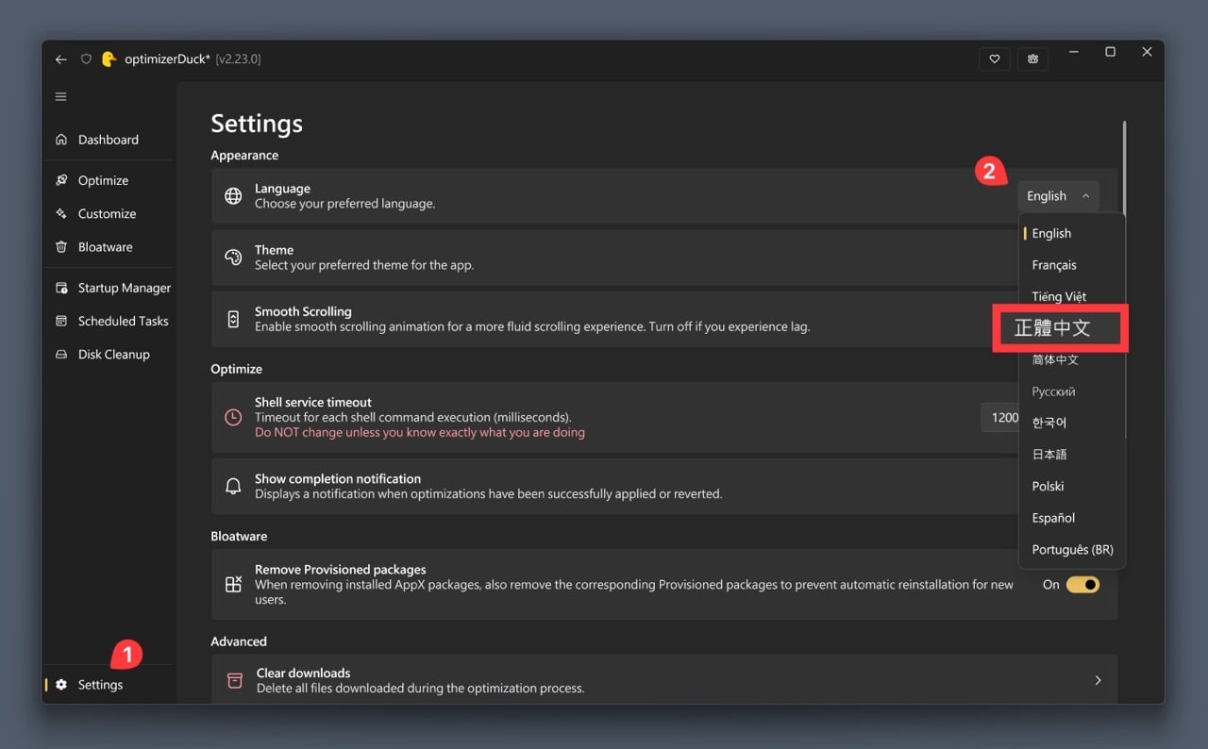The image size is (1208, 749).
Task: Collapse the English language dropdown
Action: [x=1058, y=196]
